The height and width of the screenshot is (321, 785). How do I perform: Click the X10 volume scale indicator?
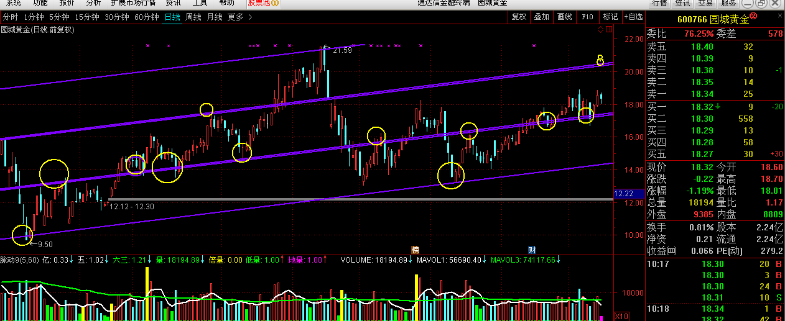621,315
